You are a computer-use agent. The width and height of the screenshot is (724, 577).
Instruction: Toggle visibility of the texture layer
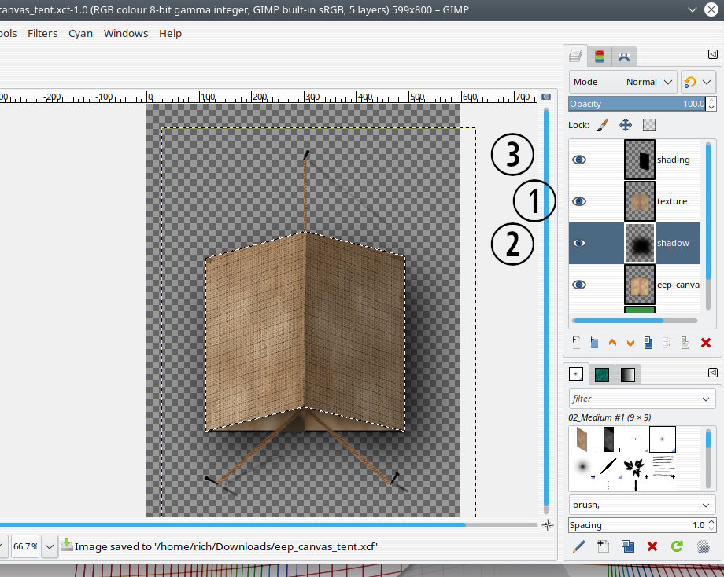click(x=579, y=201)
